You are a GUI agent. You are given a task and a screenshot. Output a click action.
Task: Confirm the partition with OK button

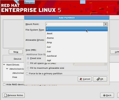(x=100, y=79)
